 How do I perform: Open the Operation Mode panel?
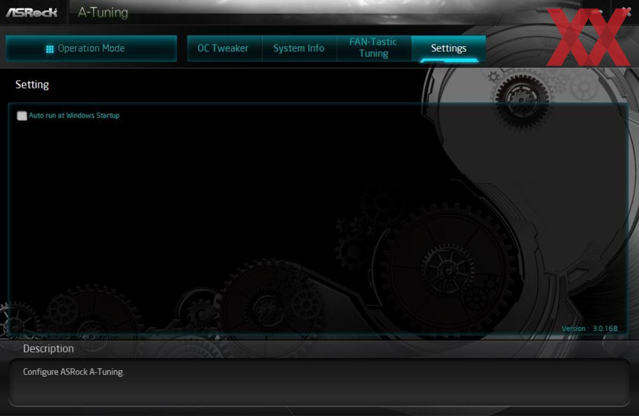pos(91,48)
